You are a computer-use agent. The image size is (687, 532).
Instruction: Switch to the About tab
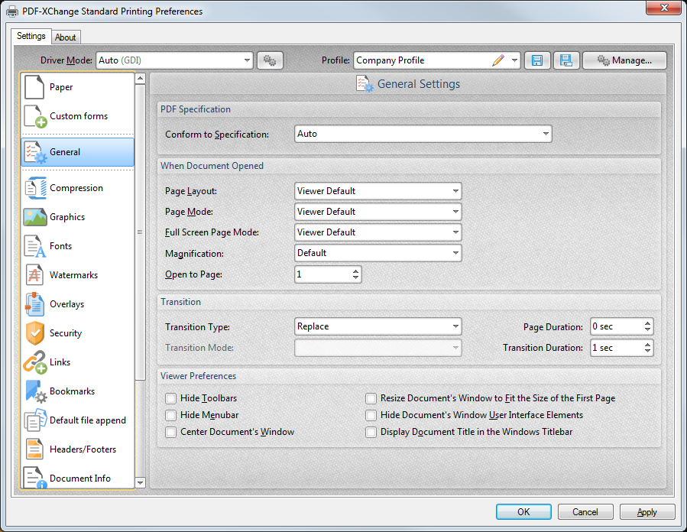(x=66, y=37)
